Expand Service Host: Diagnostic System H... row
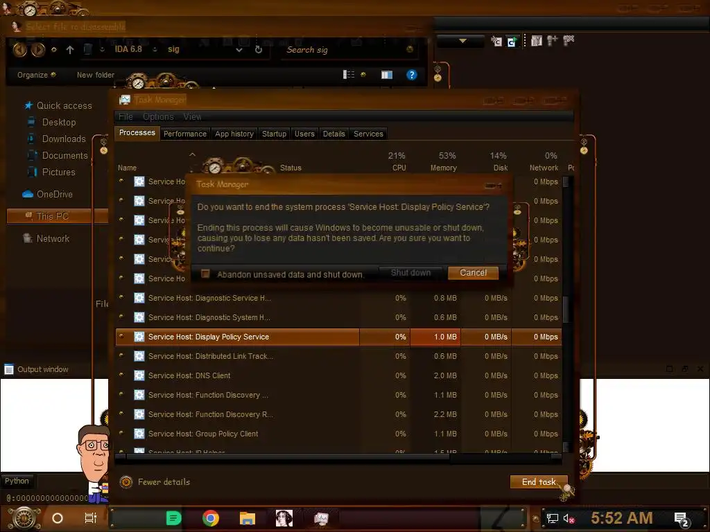The width and height of the screenshot is (710, 532). click(x=121, y=317)
